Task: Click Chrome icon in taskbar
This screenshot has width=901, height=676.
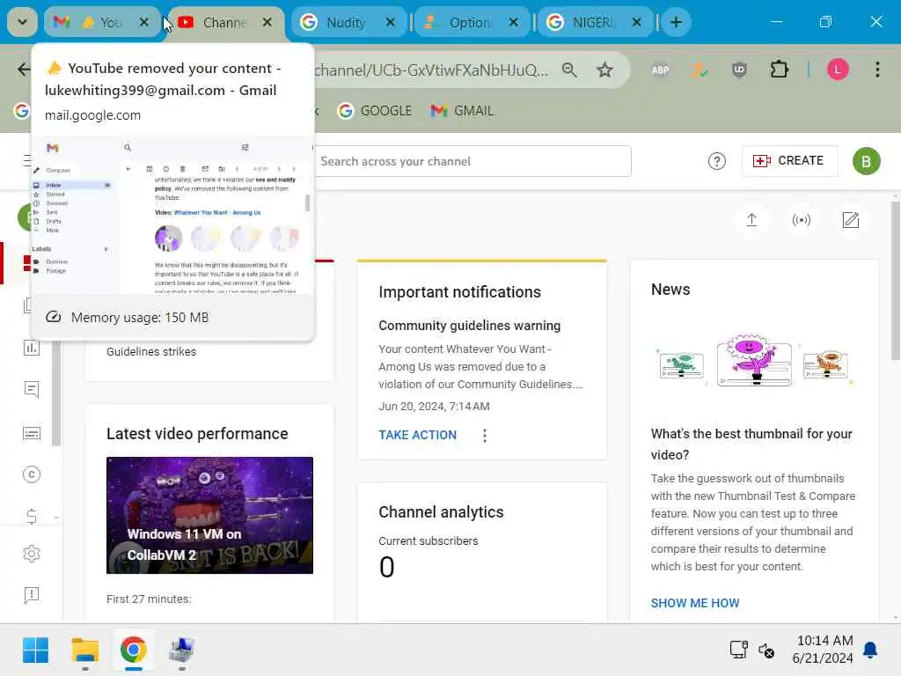Action: point(134,650)
